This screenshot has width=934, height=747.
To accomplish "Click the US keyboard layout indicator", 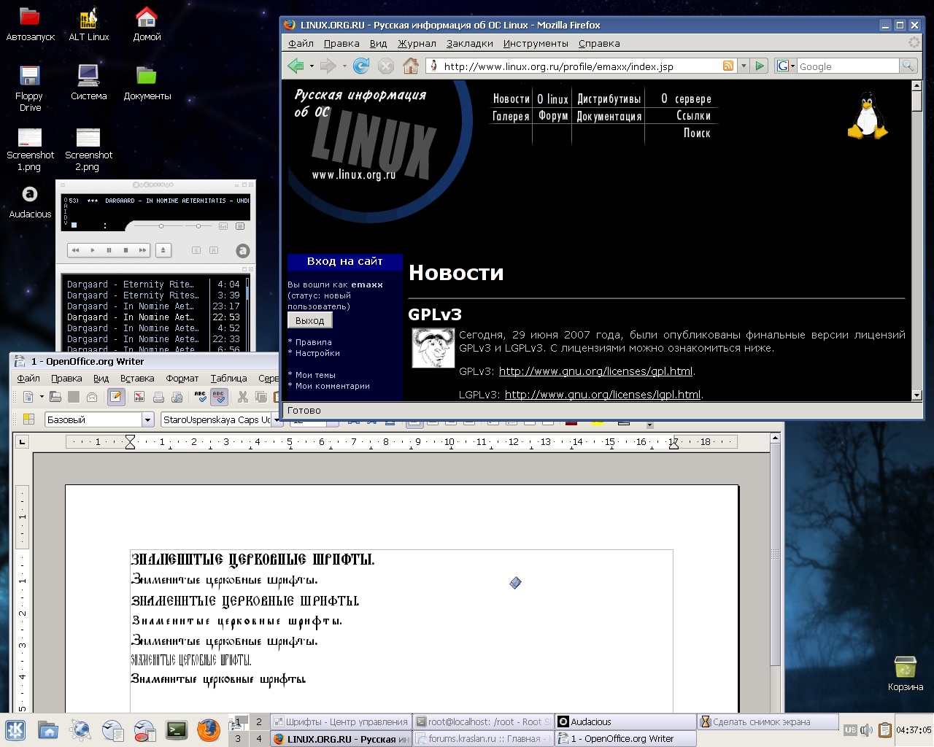I will 850,729.
